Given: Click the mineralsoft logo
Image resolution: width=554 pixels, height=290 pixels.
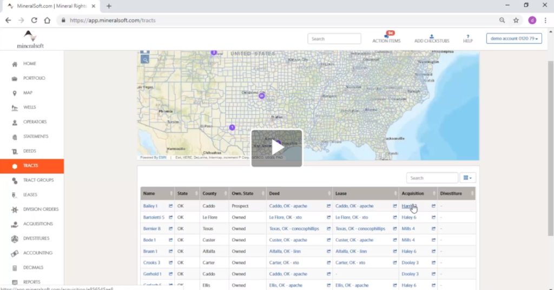Looking at the screenshot, I should [x=30, y=39].
